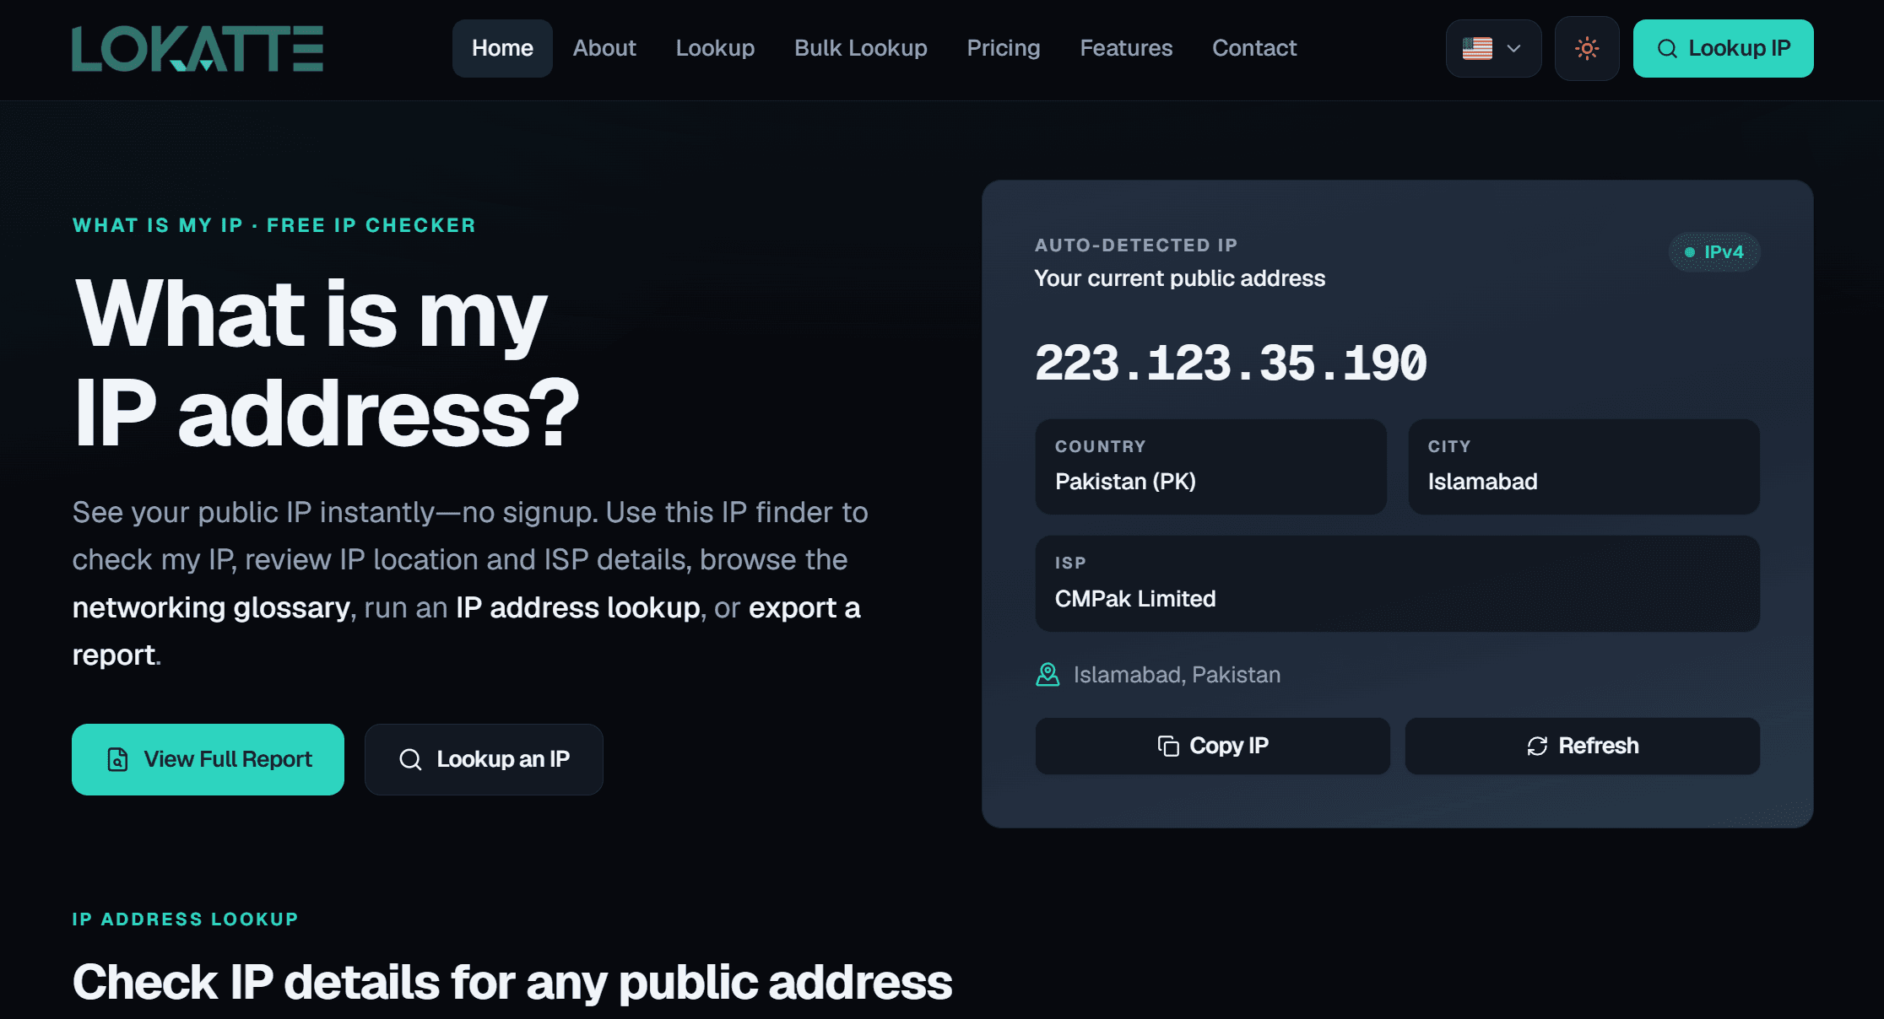The width and height of the screenshot is (1884, 1019).
Task: Click the magnifier icon in Lookup IP button
Action: point(1667,48)
